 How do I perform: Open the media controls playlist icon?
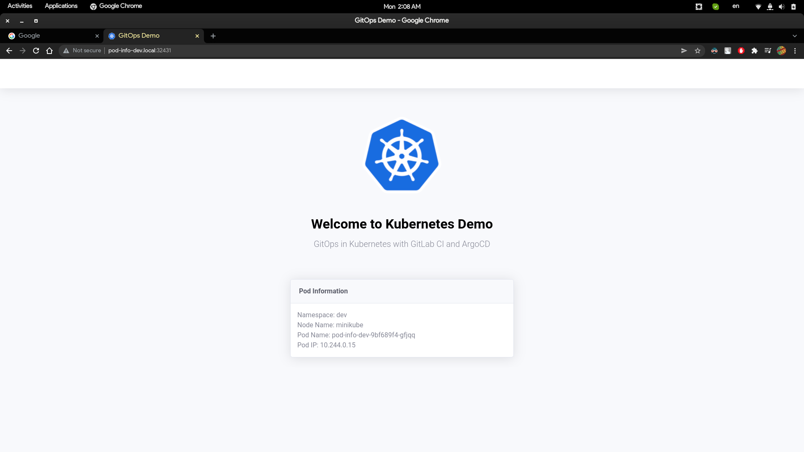tap(768, 51)
